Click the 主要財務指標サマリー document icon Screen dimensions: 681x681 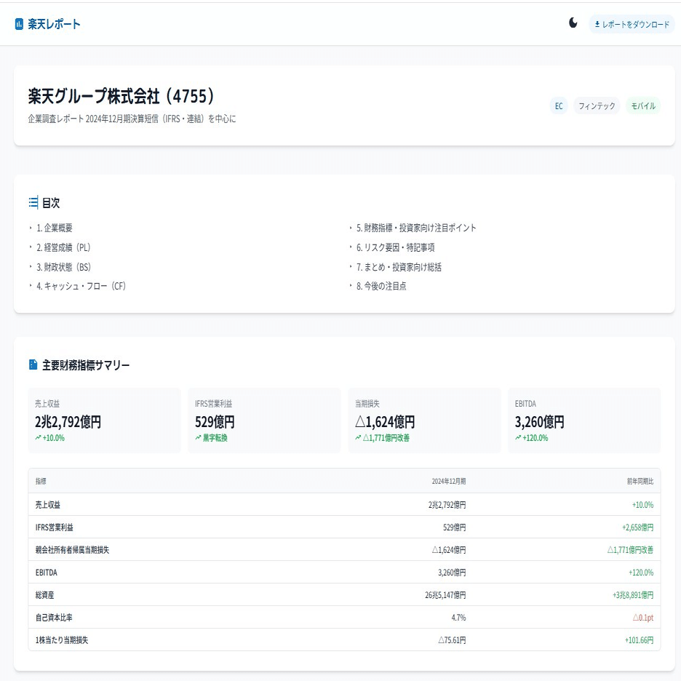[33, 365]
